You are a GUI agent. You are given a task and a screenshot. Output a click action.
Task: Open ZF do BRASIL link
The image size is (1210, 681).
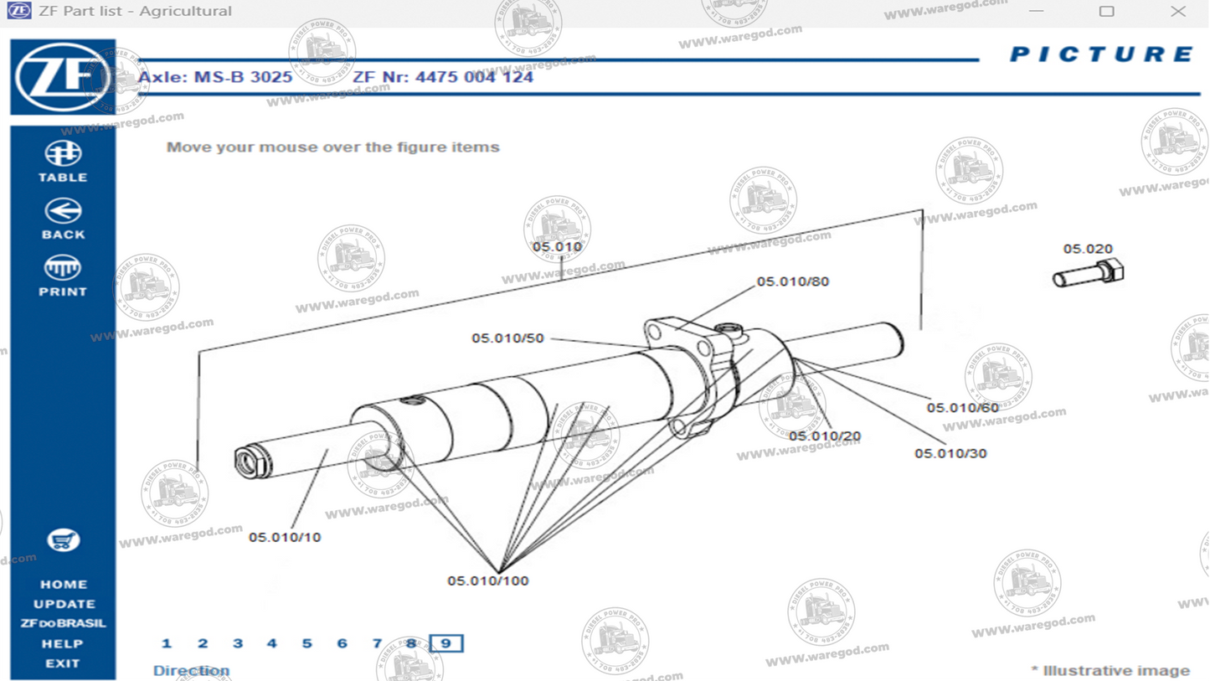(x=64, y=624)
